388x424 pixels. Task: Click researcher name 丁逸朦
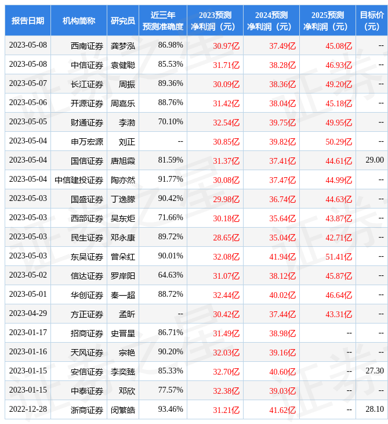(x=123, y=199)
